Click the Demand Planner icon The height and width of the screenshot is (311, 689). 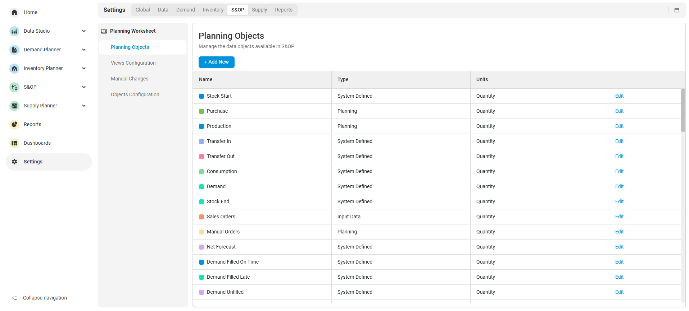coord(14,50)
